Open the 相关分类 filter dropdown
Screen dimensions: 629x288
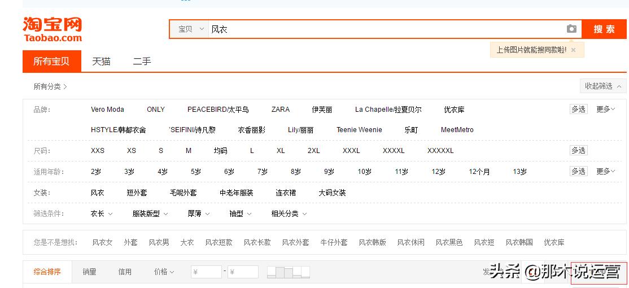click(x=289, y=214)
